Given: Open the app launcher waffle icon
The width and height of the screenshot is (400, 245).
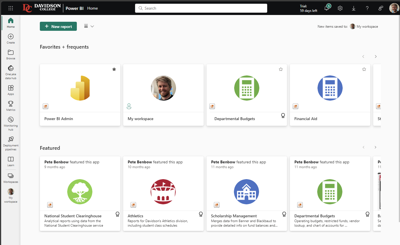Looking at the screenshot, I should [x=11, y=8].
